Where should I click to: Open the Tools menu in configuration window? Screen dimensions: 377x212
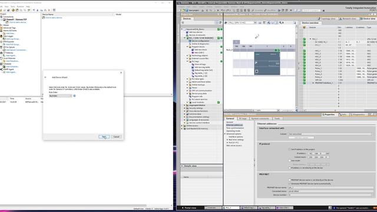click(13, 6)
